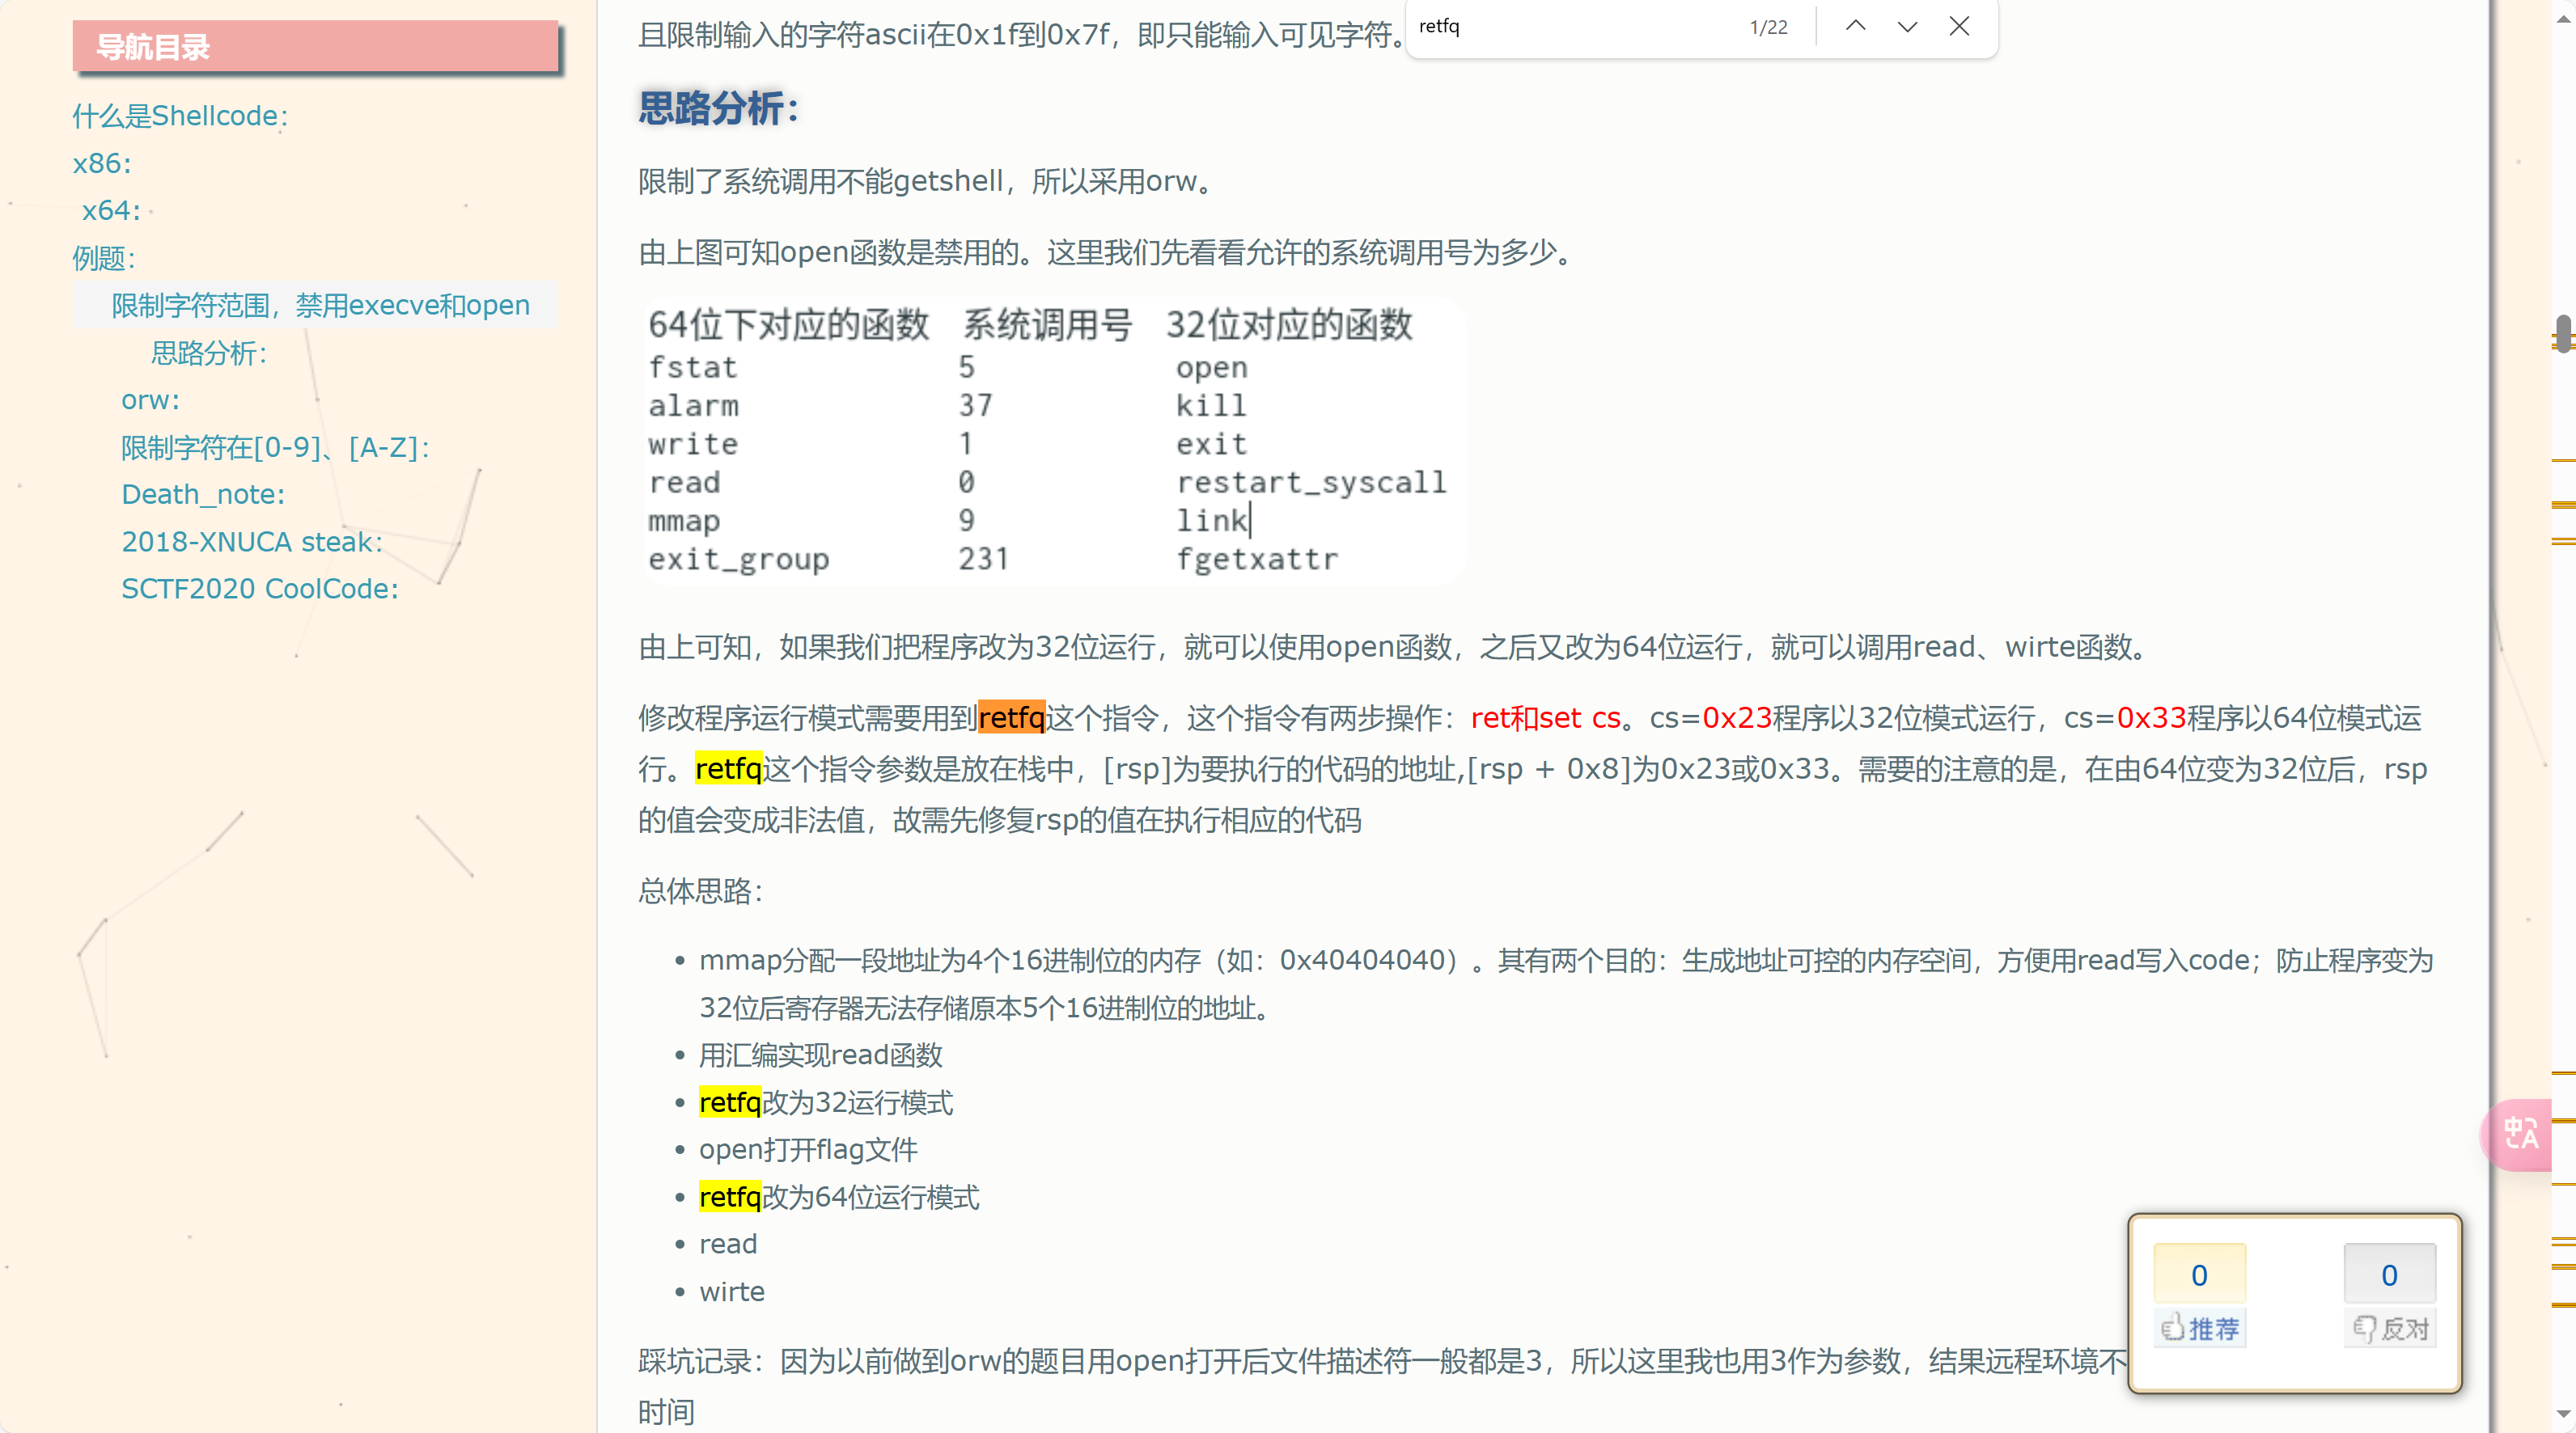Go to previous find result arrow

point(1855,27)
